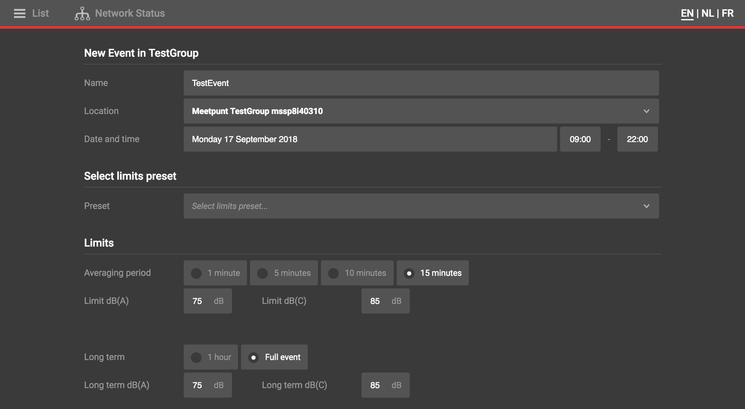The height and width of the screenshot is (409, 745).
Task: Switch language to FR
Action: 728,13
